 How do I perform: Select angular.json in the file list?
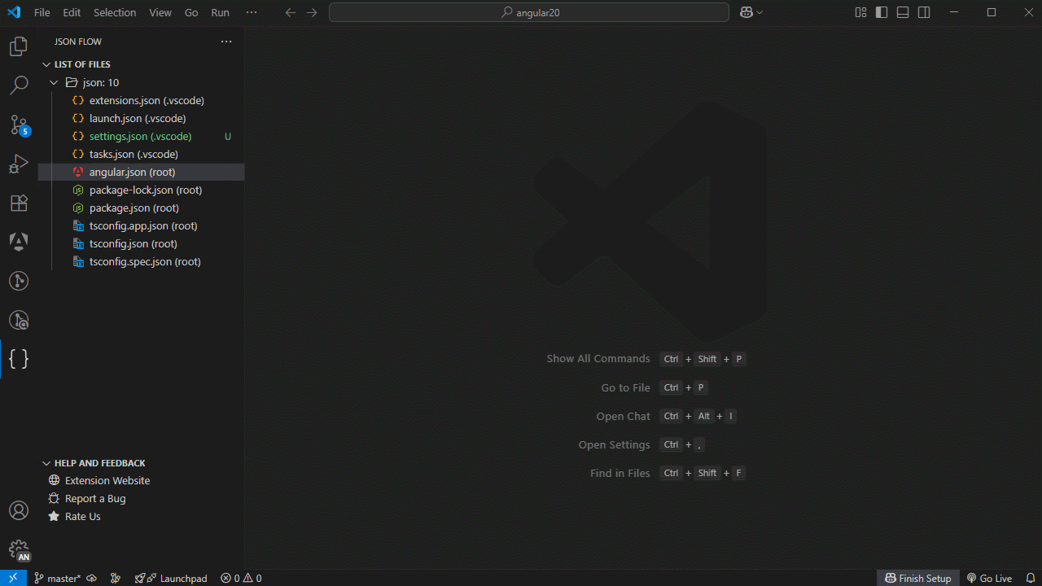coord(132,172)
